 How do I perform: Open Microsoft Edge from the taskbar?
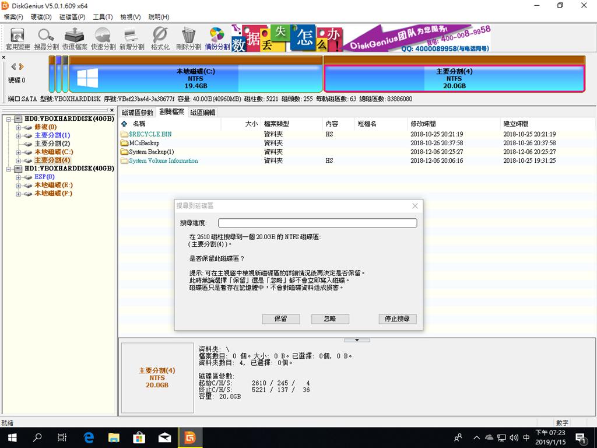tap(89, 437)
